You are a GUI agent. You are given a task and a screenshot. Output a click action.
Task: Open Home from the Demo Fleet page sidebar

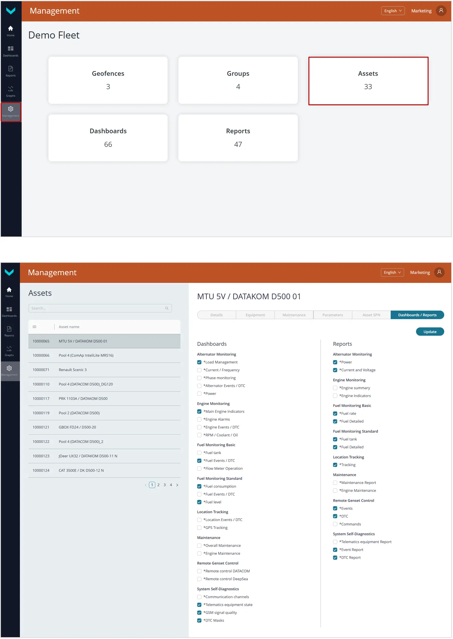pyautogui.click(x=11, y=31)
